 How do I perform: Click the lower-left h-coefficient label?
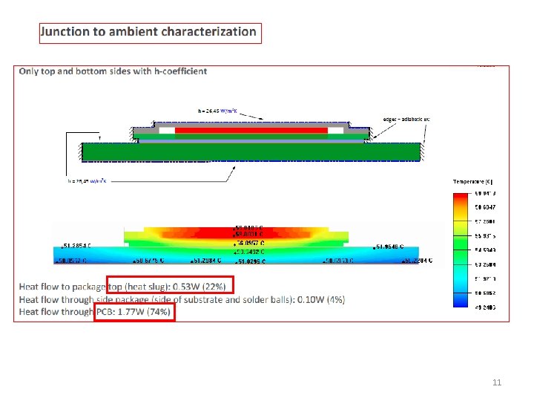pyautogui.click(x=87, y=181)
